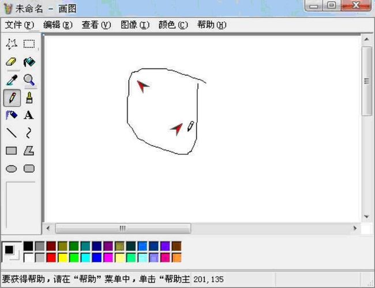Screen dimensions: 375x288
Task: Open the 编辑(E) menu
Action: (58, 25)
